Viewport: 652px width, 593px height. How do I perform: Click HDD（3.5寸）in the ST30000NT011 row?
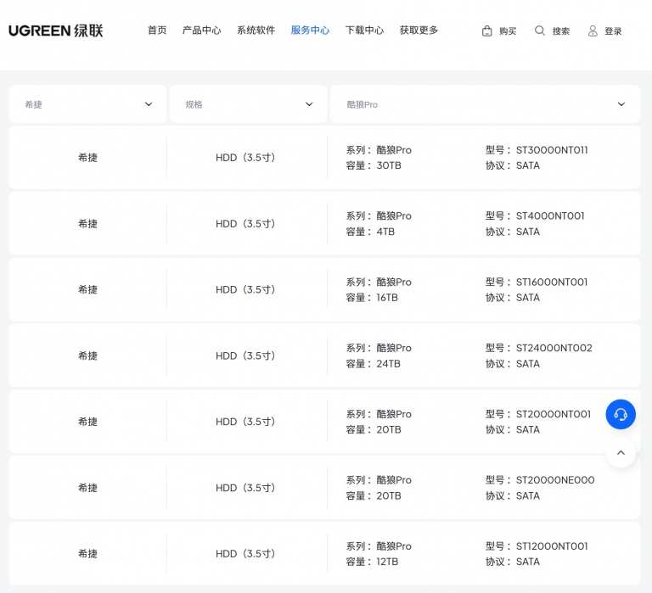(x=245, y=158)
